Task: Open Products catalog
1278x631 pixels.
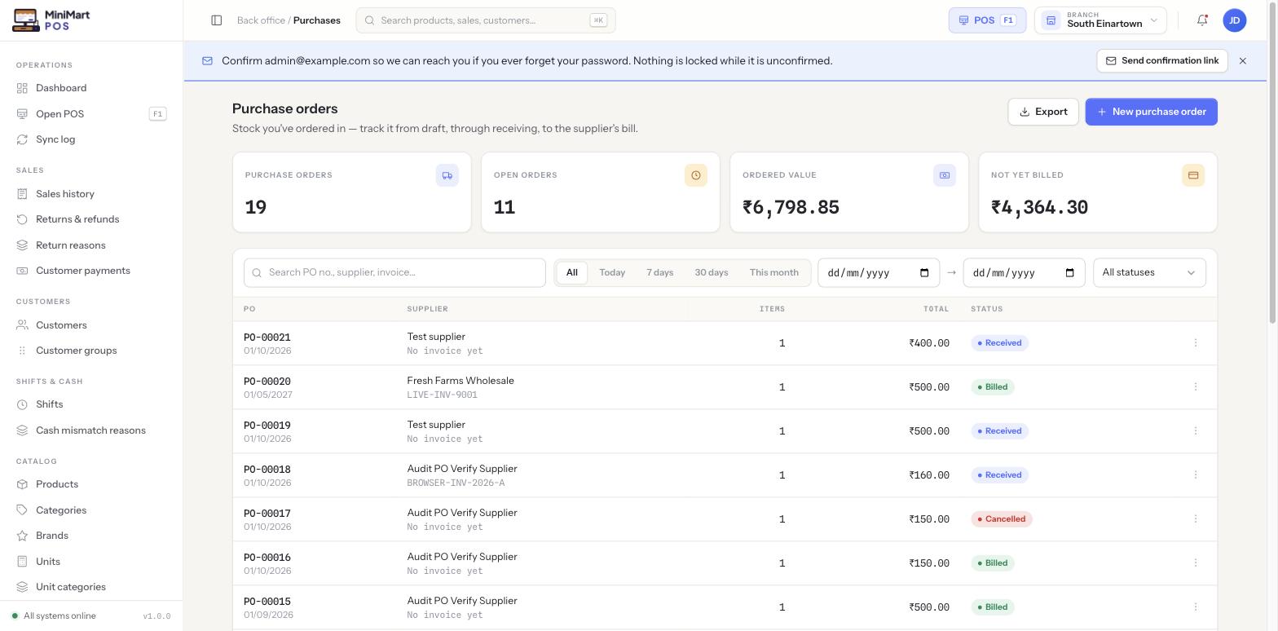Action: point(91,484)
